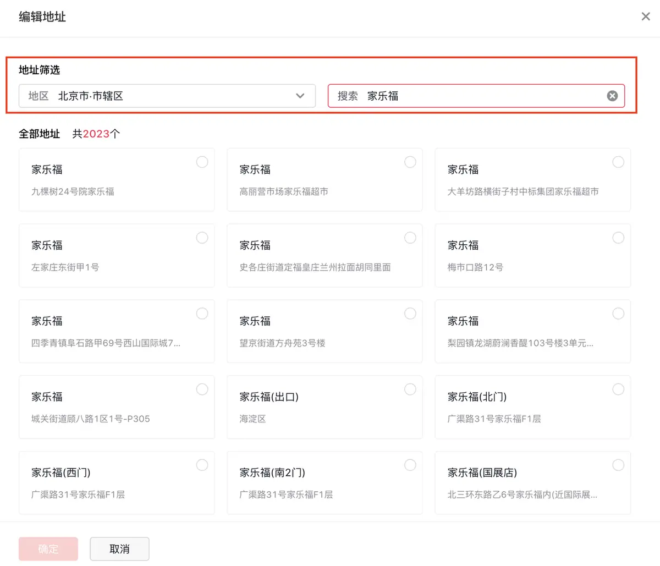
Task: Click the 地址筛选 heading
Action: (39, 70)
